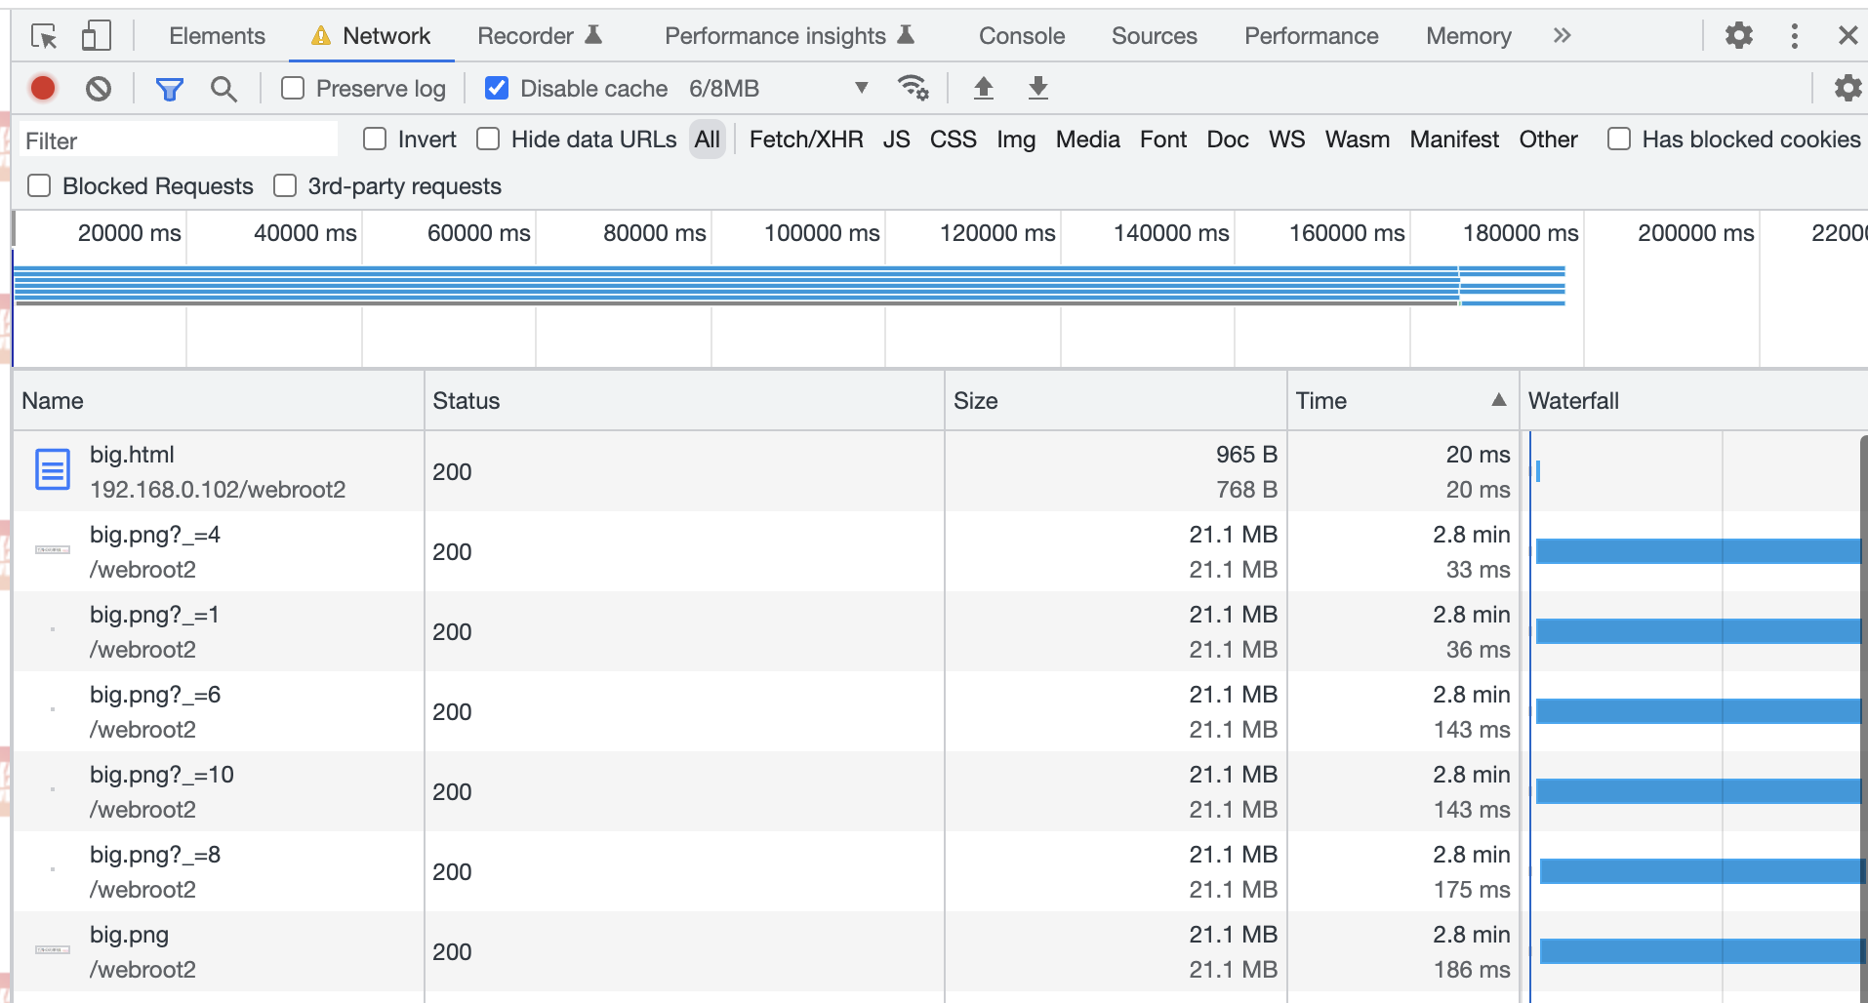Uncheck Disable cache checkbox
Image resolution: width=1868 pixels, height=1003 pixels.
[x=497, y=88]
